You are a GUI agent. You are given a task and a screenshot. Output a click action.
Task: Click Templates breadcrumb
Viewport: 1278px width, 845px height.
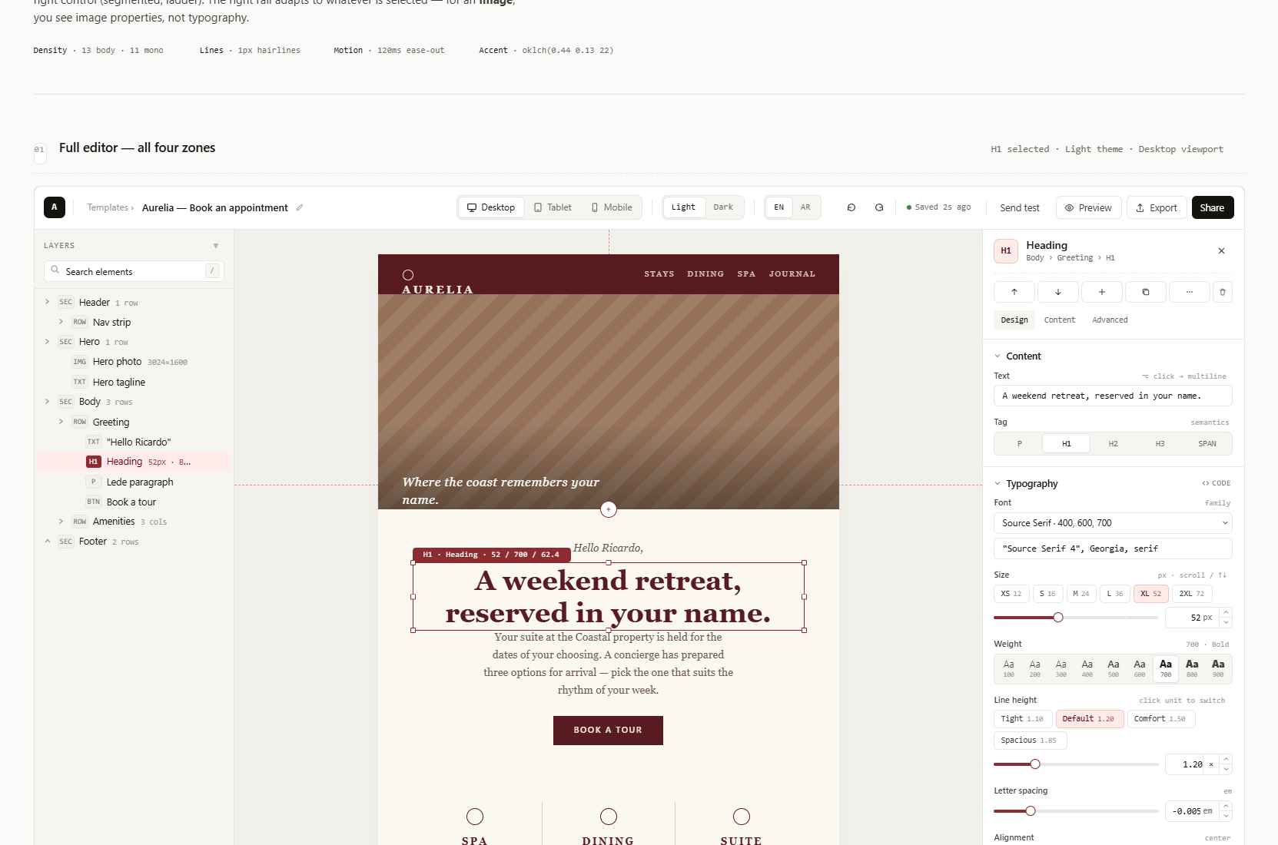[108, 207]
